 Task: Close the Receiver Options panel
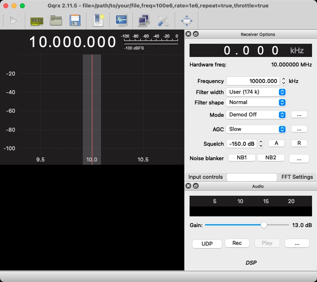(x=188, y=34)
